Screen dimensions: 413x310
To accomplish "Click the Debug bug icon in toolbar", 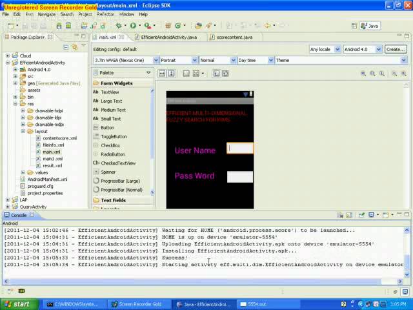I will [x=119, y=26].
